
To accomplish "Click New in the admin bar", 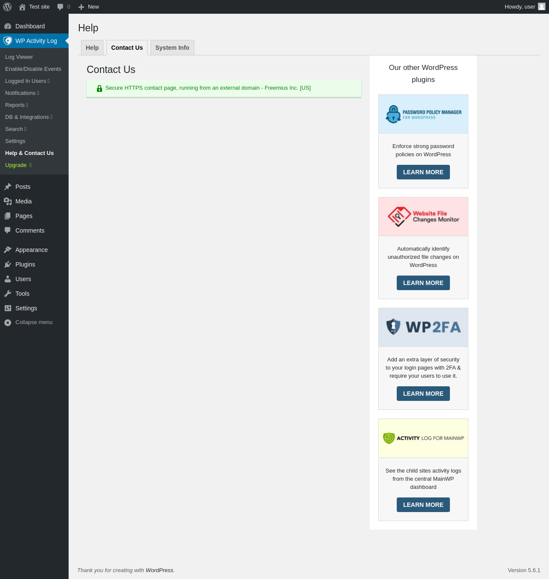I will (89, 7).
